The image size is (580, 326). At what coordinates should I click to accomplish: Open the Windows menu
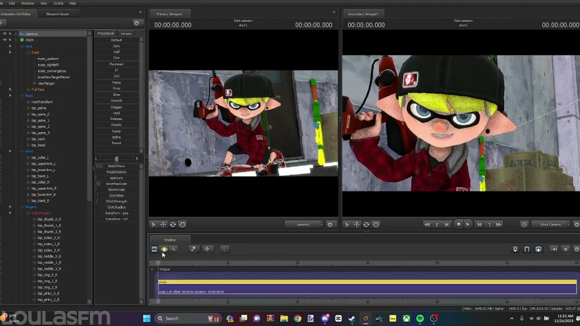click(28, 3)
